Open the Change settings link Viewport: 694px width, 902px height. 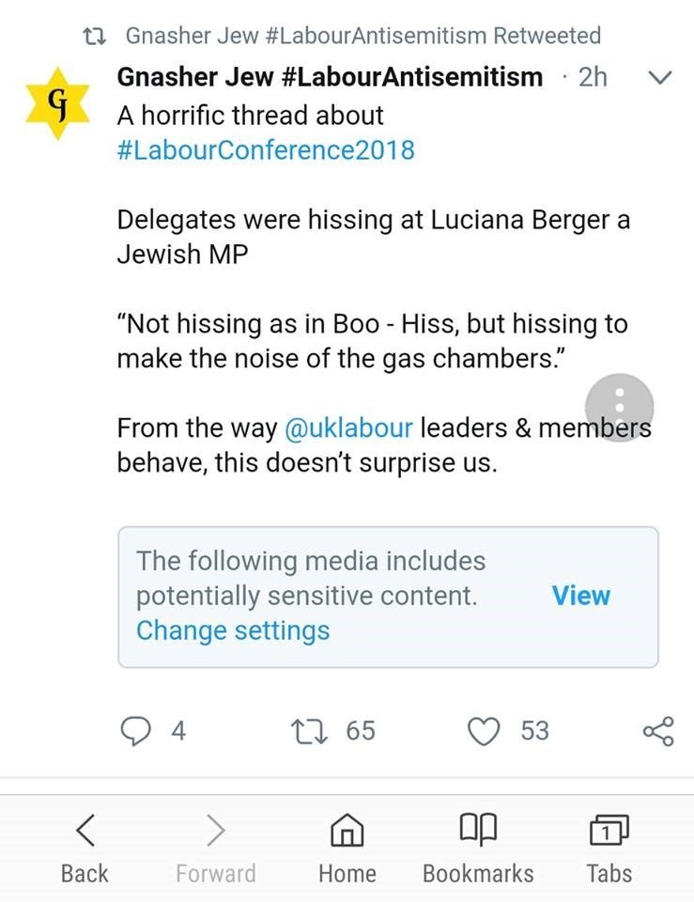pos(233,630)
